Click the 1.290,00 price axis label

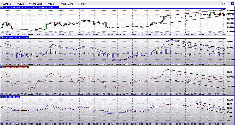(230, 11)
